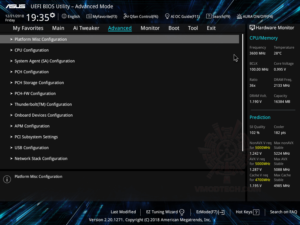Image resolution: width=300 pixels, height=225 pixels.
Task: Click the 5224 MHz max nonAVX value
Action: (282, 154)
